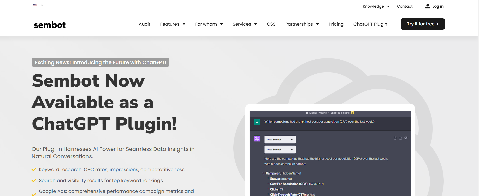Click the Google Ads performance bullet text
479x196 pixels.
116,191
